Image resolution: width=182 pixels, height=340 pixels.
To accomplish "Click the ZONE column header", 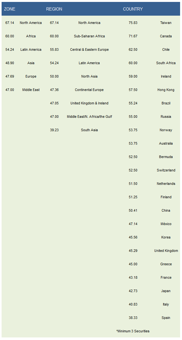I will pyautogui.click(x=10, y=9).
